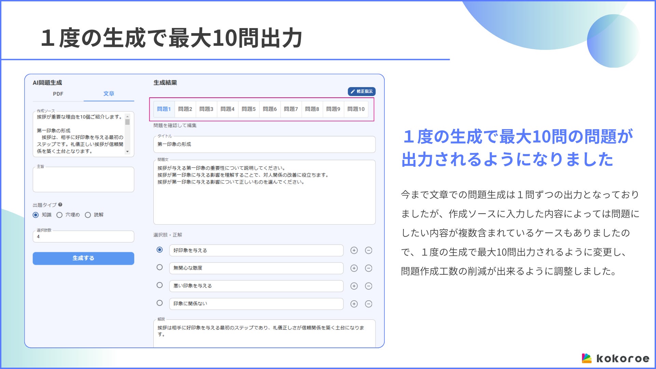Click minus icon beside 印象に関係ない choice
The image size is (656, 369).
point(368,304)
